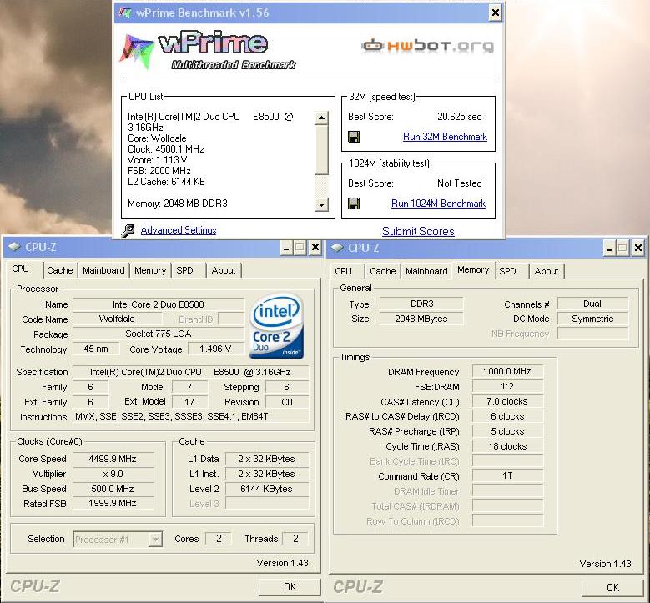Click the DRAM Frequency value 1000.0 MHz
650x603 pixels.
tap(507, 371)
